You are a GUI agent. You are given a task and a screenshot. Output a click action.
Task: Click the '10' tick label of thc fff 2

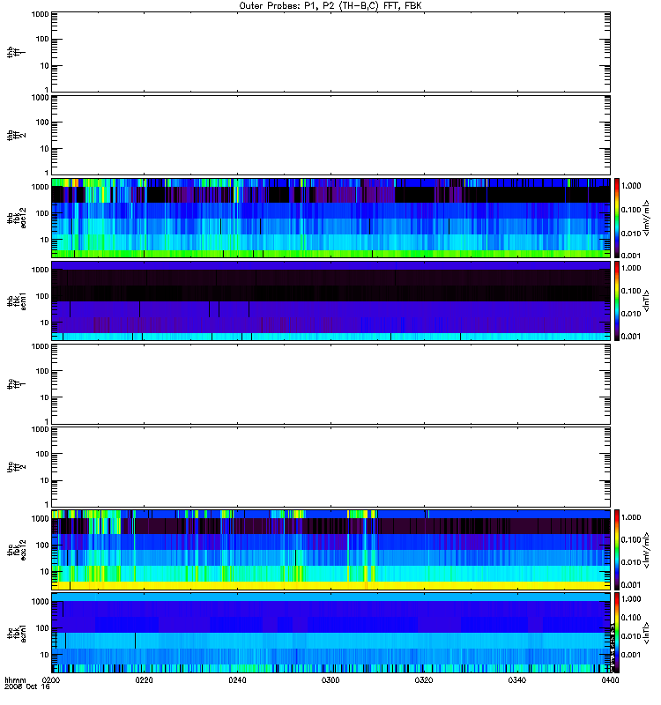[45, 480]
